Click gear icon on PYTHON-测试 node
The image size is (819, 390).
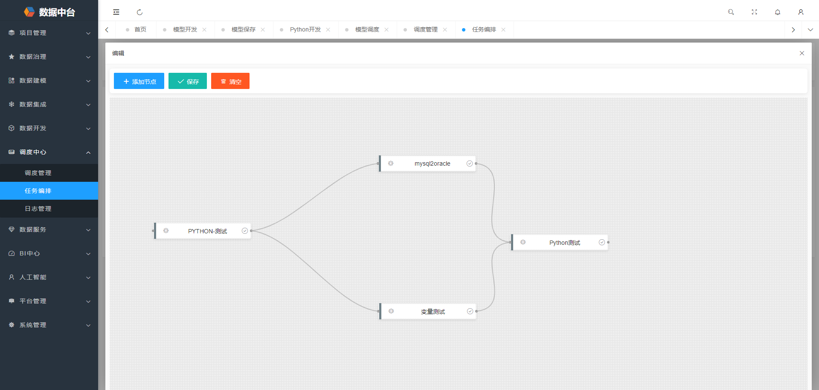pyautogui.click(x=166, y=231)
